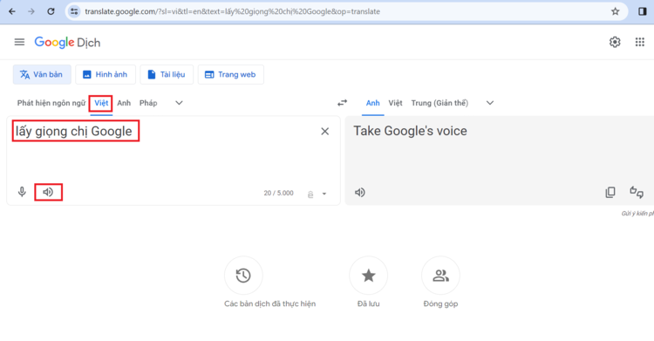Image resolution: width=654 pixels, height=341 pixels.
Task: Start voice input with microphone icon
Action: (x=22, y=192)
